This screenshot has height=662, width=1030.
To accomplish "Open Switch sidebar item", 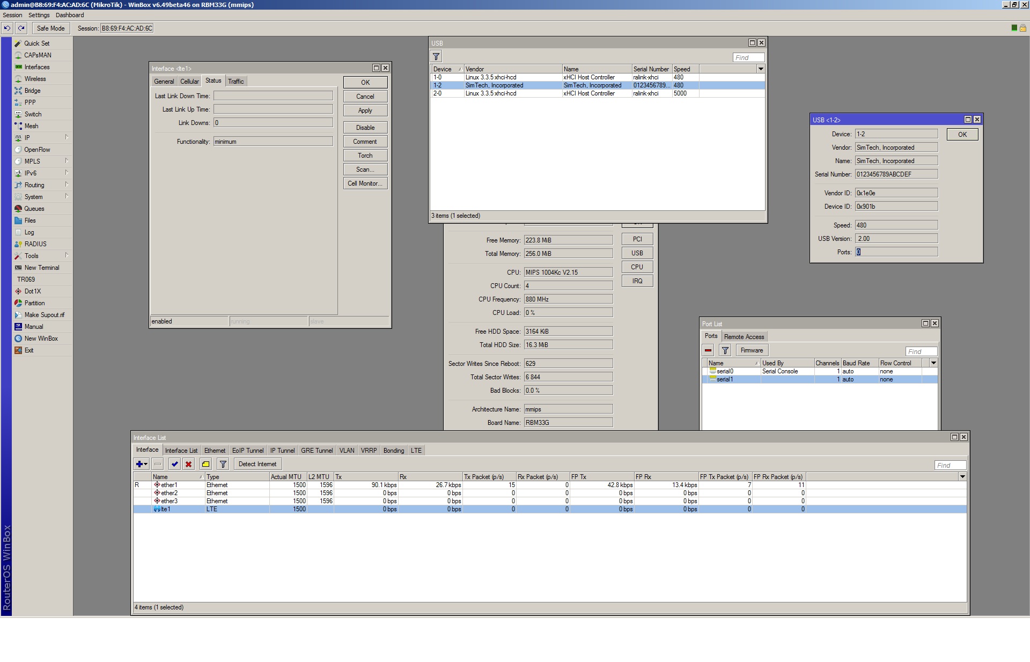I will point(33,114).
